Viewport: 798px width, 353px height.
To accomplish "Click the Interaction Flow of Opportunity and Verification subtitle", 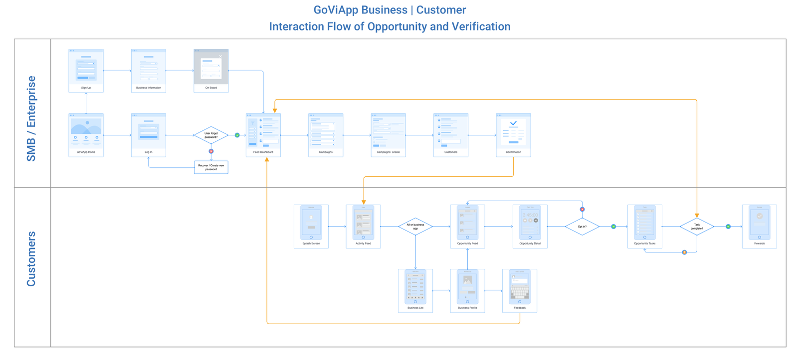I will [390, 26].
